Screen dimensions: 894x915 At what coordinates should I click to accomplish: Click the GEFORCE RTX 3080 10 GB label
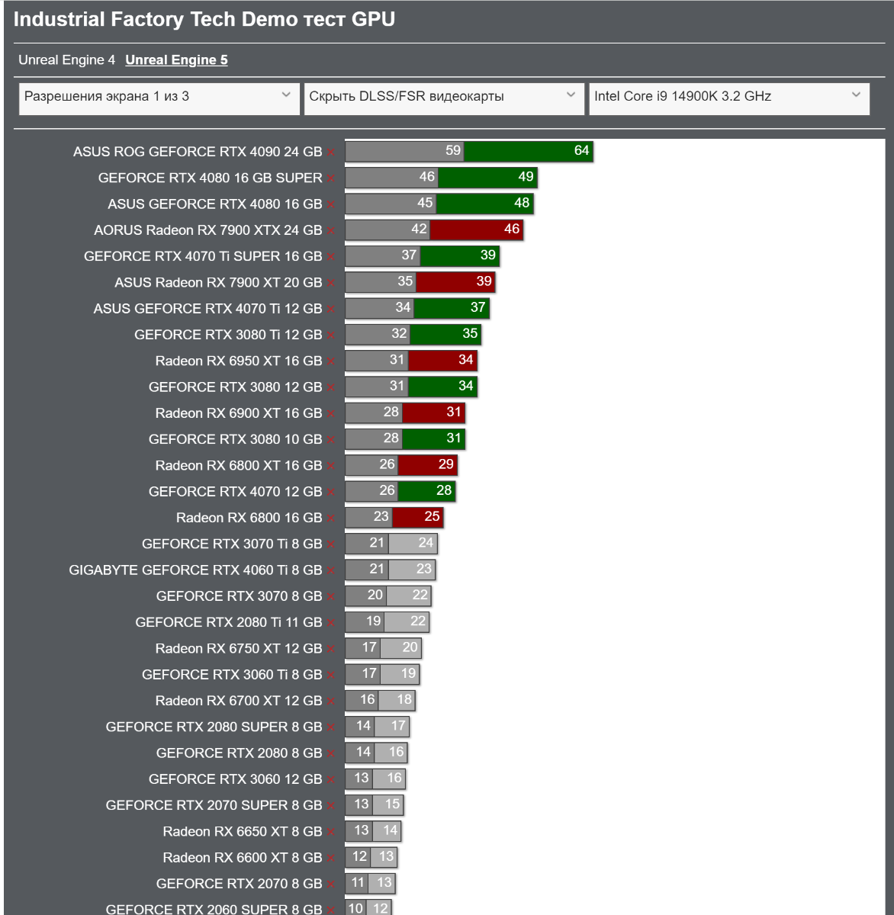[x=235, y=439]
